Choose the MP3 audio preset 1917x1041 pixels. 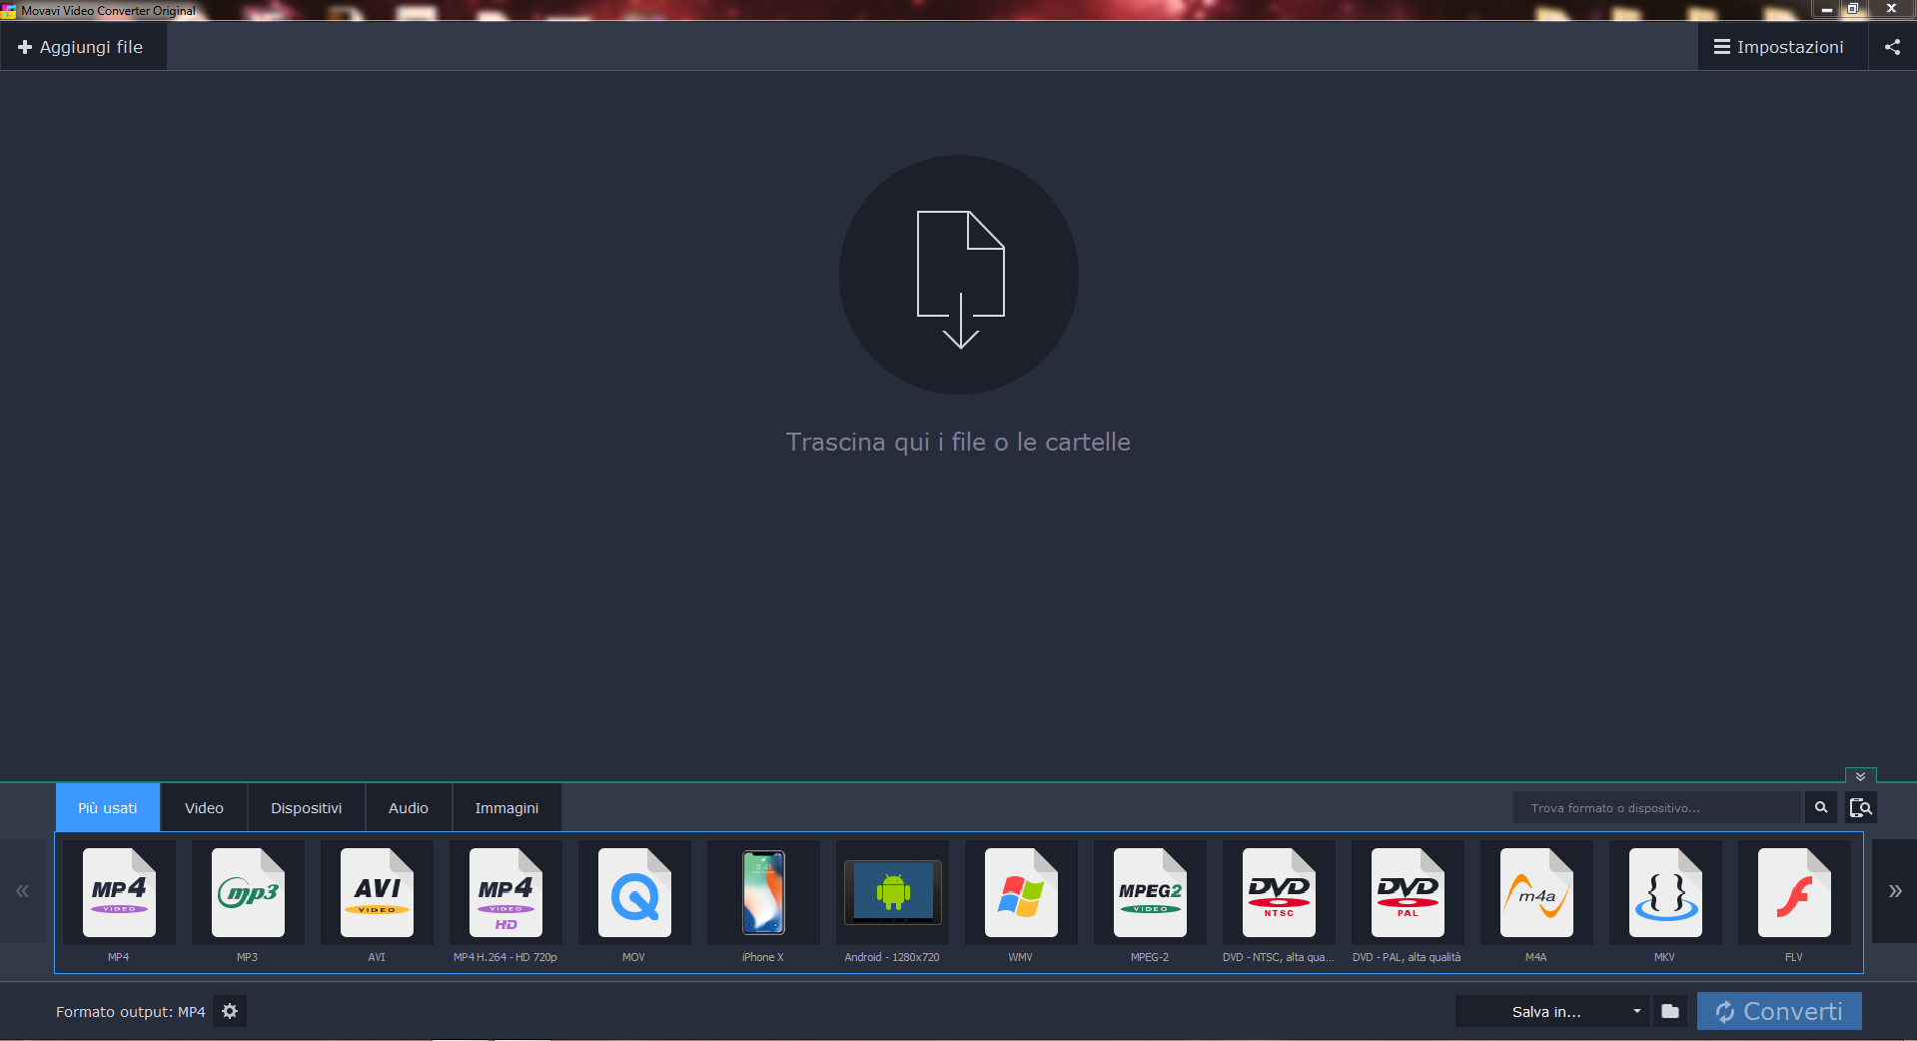coord(248,894)
